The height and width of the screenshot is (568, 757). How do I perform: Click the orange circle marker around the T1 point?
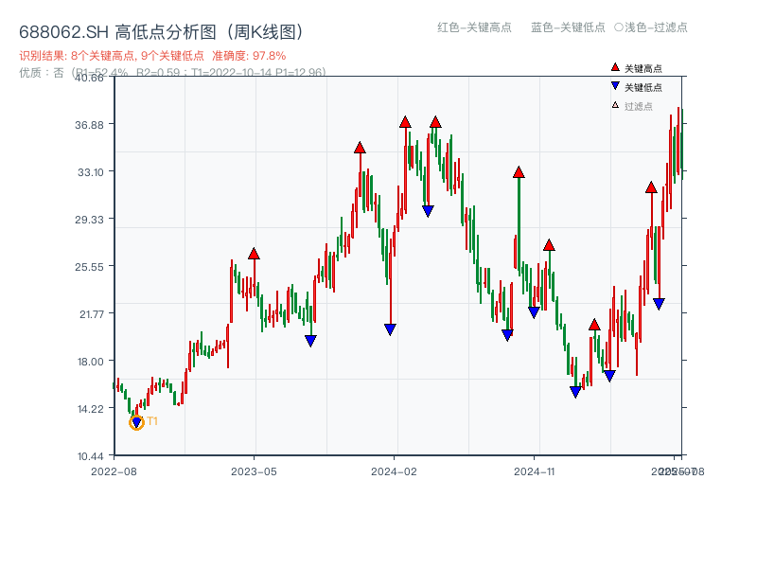pos(135,421)
